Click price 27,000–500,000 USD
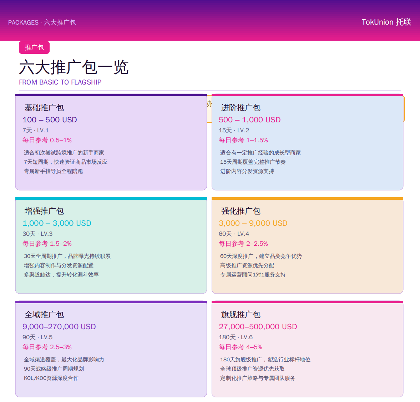 click(258, 326)
